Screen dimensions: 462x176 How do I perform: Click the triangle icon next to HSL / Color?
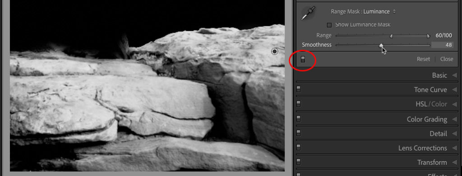point(455,104)
